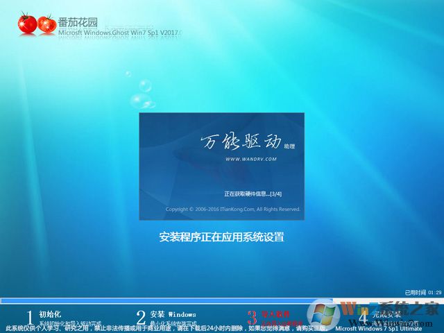This screenshot has width=444, height=333.
Task: Click 安装程序正在应用系统设置 message
Action: click(221, 237)
